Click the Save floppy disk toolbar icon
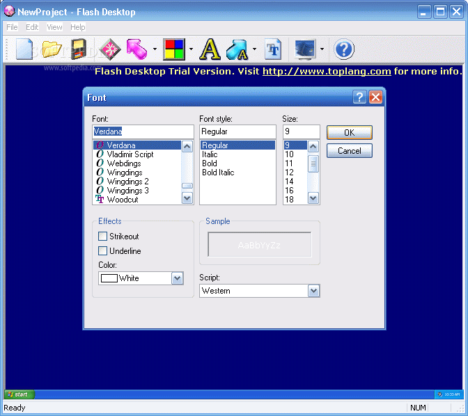The image size is (468, 416). pyautogui.click(x=79, y=49)
